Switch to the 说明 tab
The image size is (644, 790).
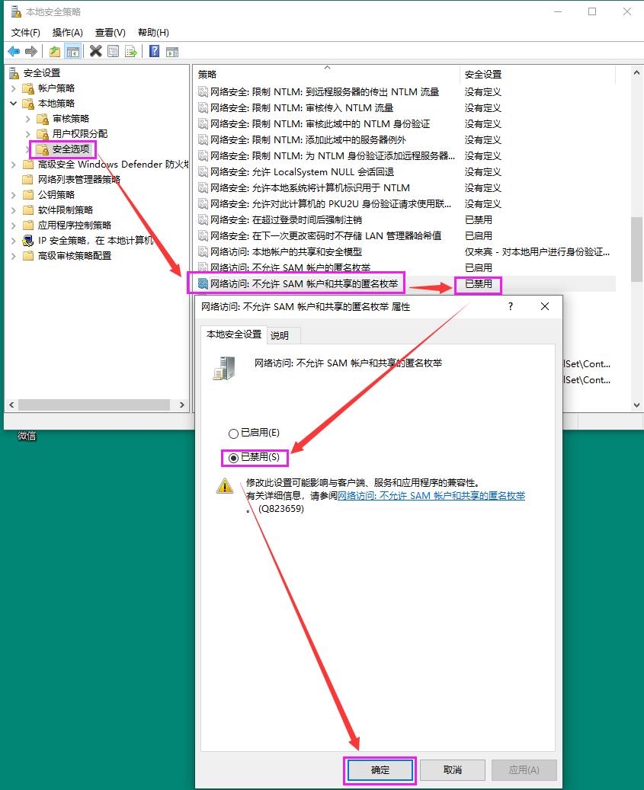coord(282,334)
